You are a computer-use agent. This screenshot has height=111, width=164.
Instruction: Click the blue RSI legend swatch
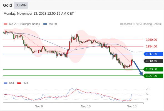pyautogui.click(x=6, y=83)
